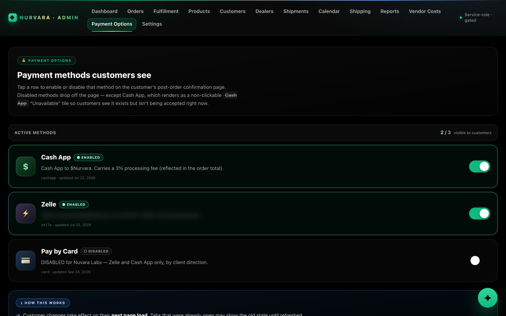The width and height of the screenshot is (506, 316).
Task: Click the 'Payment methods customers see' heading
Action: [x=84, y=75]
